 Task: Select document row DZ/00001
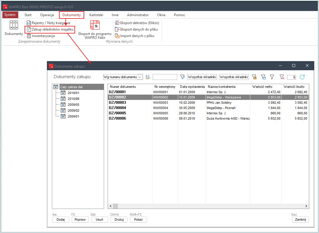(208, 92)
